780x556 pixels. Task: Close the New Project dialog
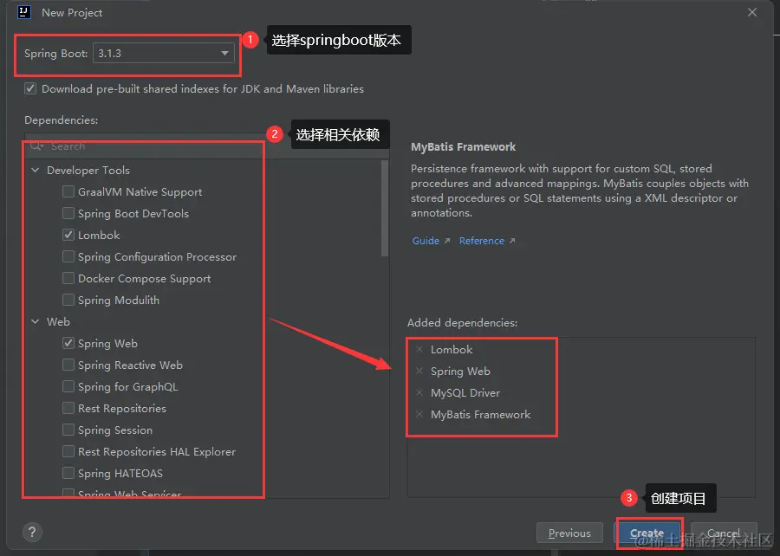tap(752, 12)
